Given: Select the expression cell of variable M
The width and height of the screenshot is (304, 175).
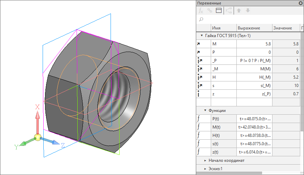Looking at the screenshot, I should pos(253,44).
